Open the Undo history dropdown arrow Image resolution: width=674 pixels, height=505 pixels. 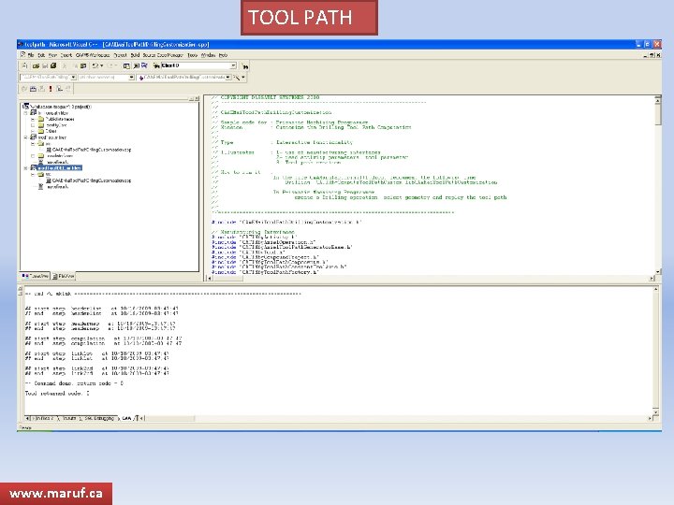[101, 65]
